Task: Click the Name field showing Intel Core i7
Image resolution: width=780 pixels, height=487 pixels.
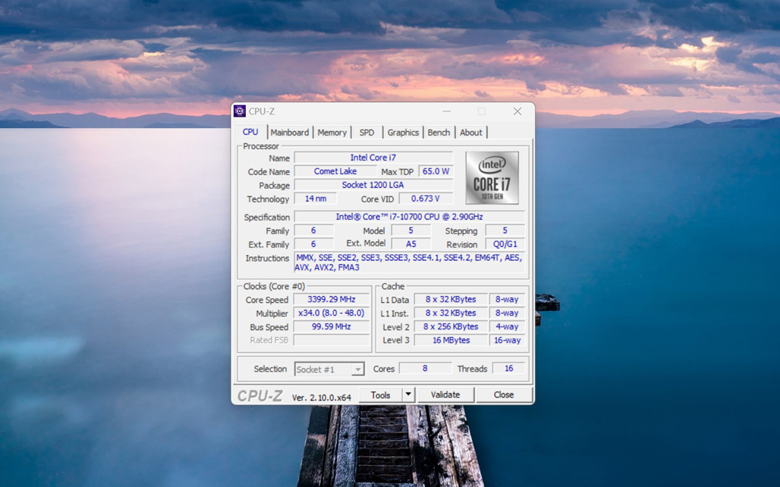Action: coord(373,158)
